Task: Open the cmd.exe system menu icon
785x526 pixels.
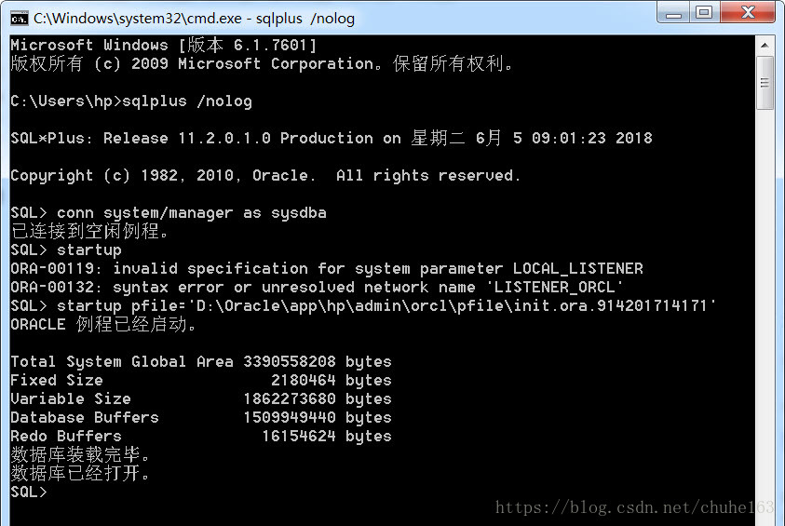Action: tap(20, 19)
